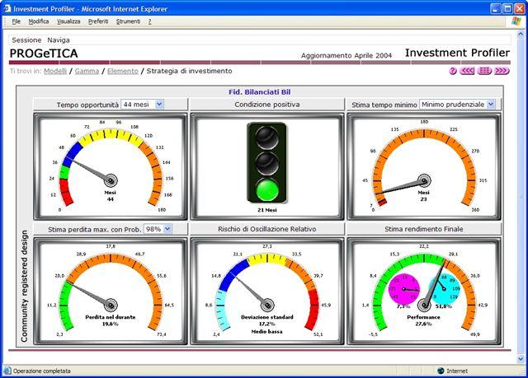This screenshot has width=528, height=378.
Task: Open the Sessione page menu
Action: pos(26,40)
